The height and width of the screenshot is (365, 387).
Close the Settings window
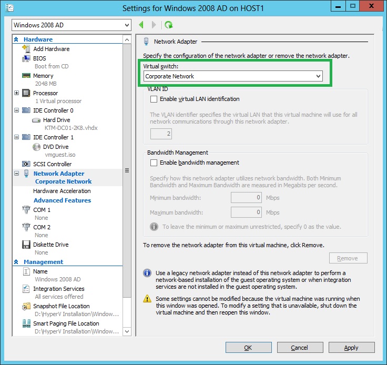pyautogui.click(x=371, y=6)
